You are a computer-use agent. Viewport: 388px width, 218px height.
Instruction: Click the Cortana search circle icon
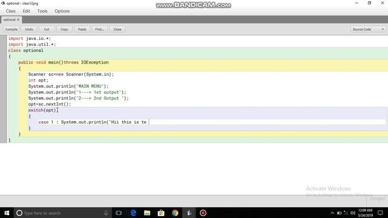(x=19, y=213)
